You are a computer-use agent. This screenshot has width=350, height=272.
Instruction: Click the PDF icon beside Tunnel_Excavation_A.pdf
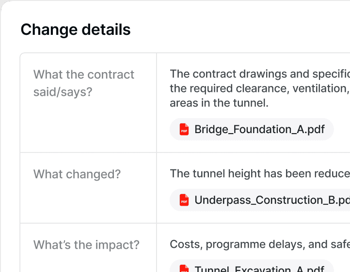184,269
